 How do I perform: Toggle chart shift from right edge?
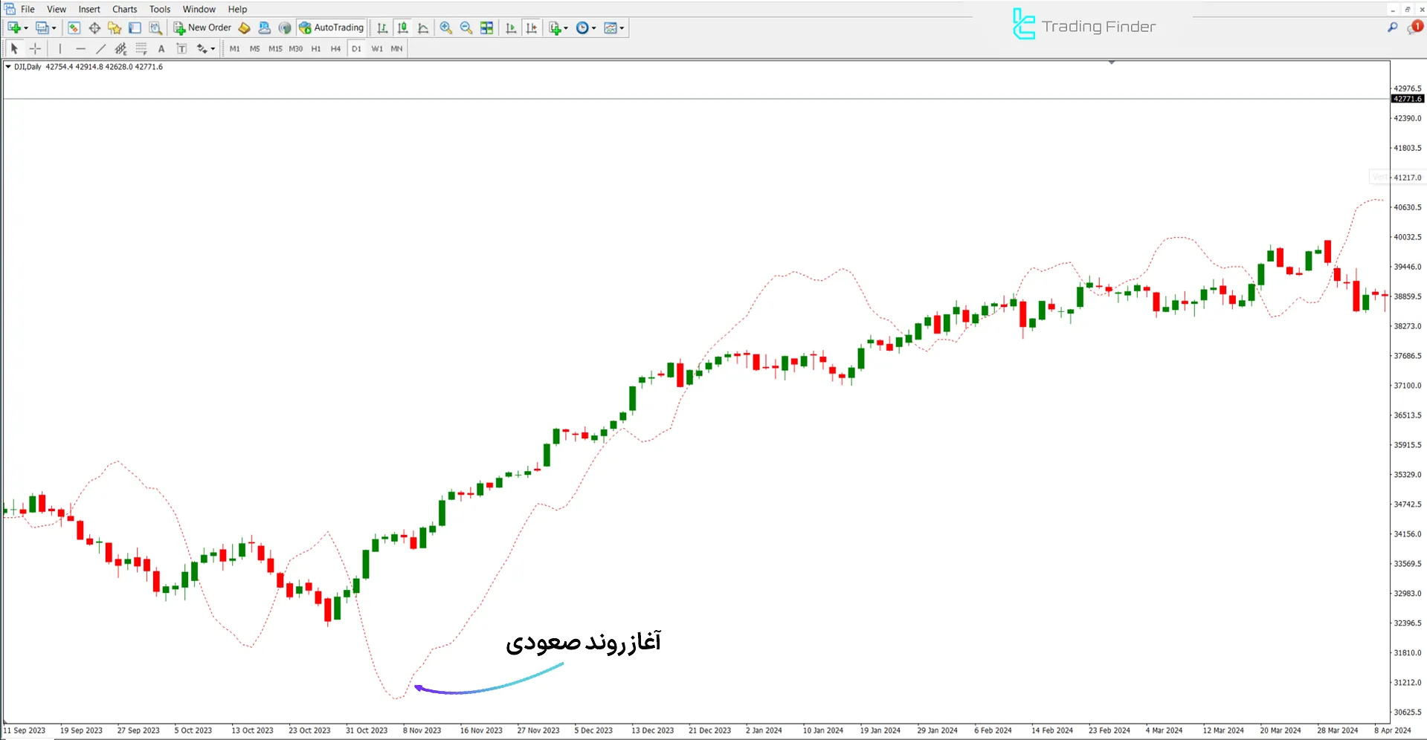(532, 27)
